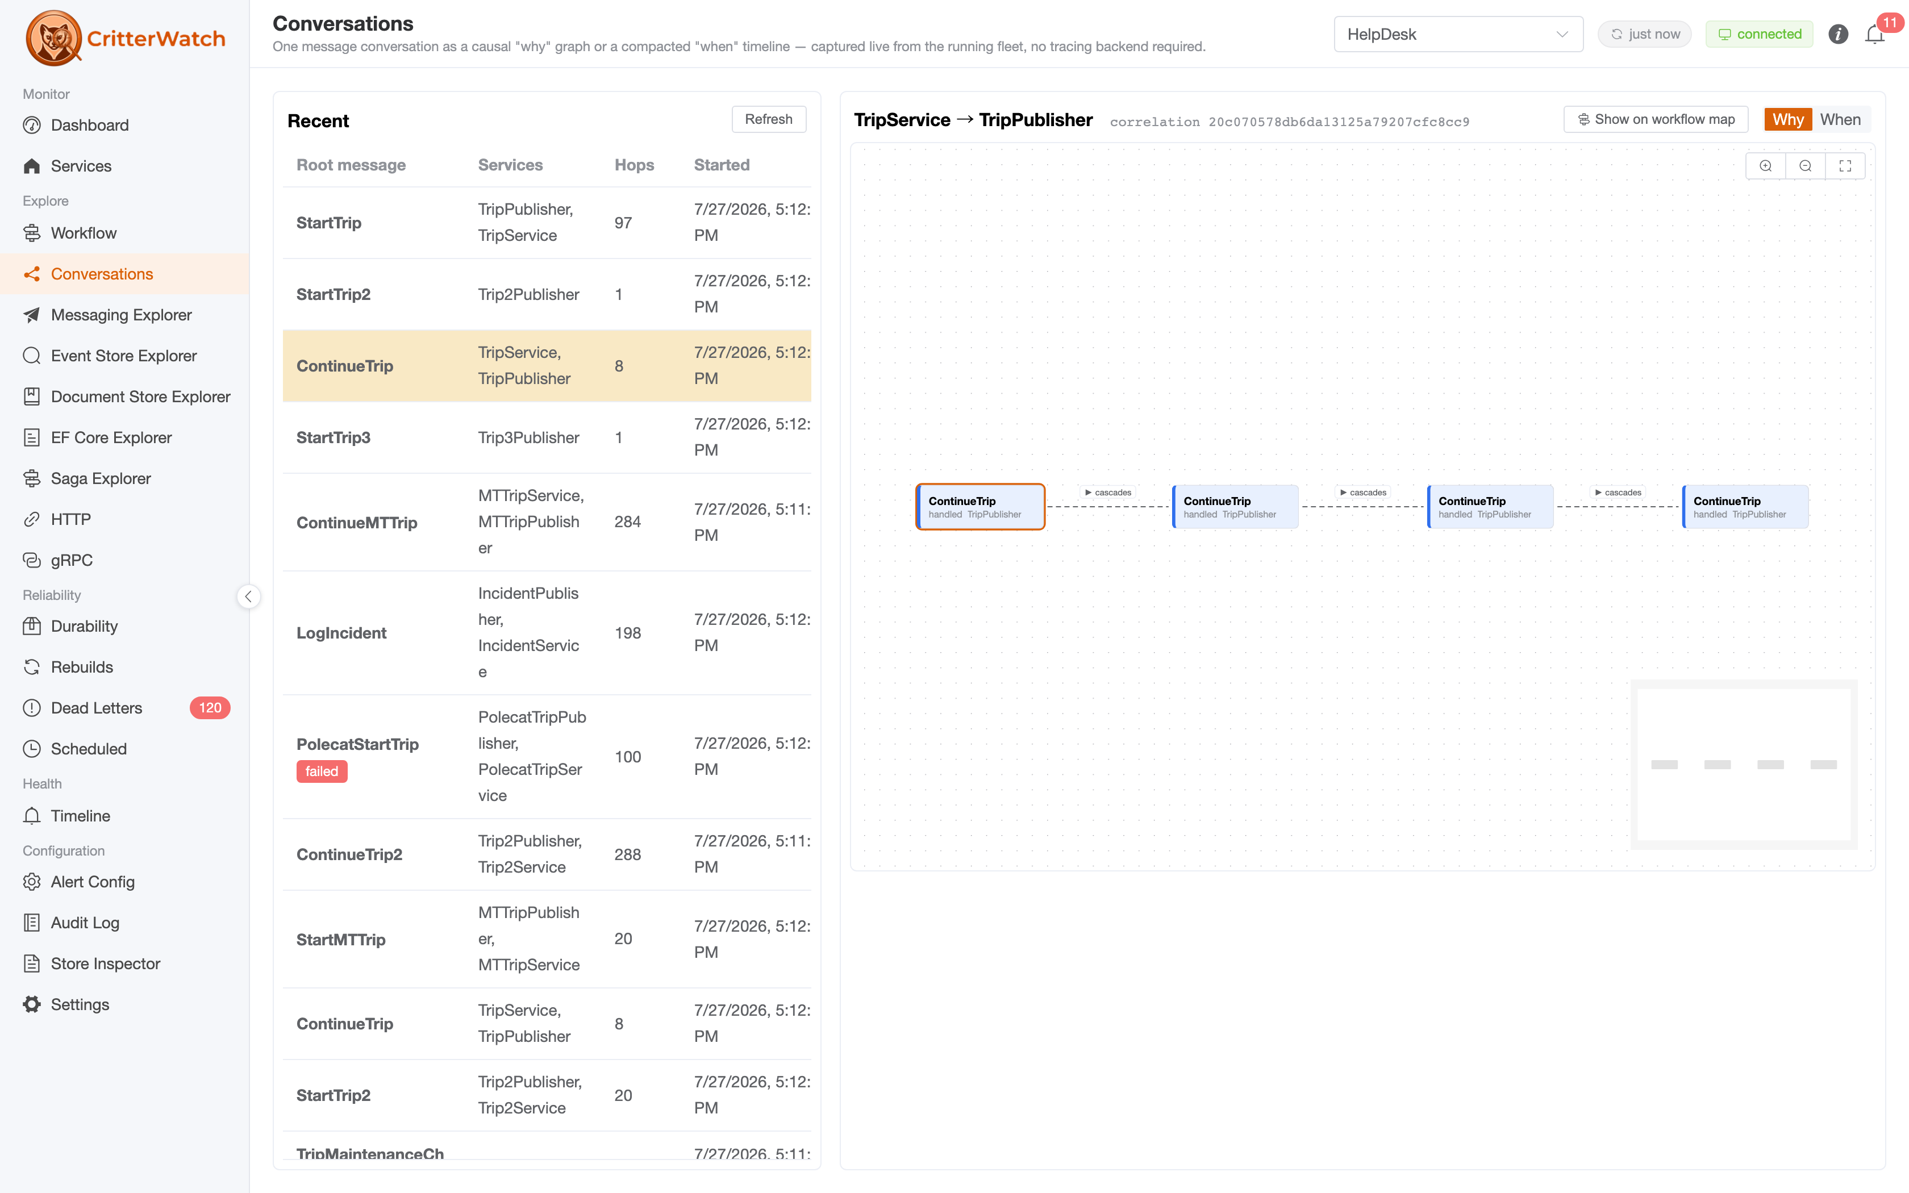Open the Dashboard gauge icon
Viewport: 1909px width, 1193px height.
32,126
